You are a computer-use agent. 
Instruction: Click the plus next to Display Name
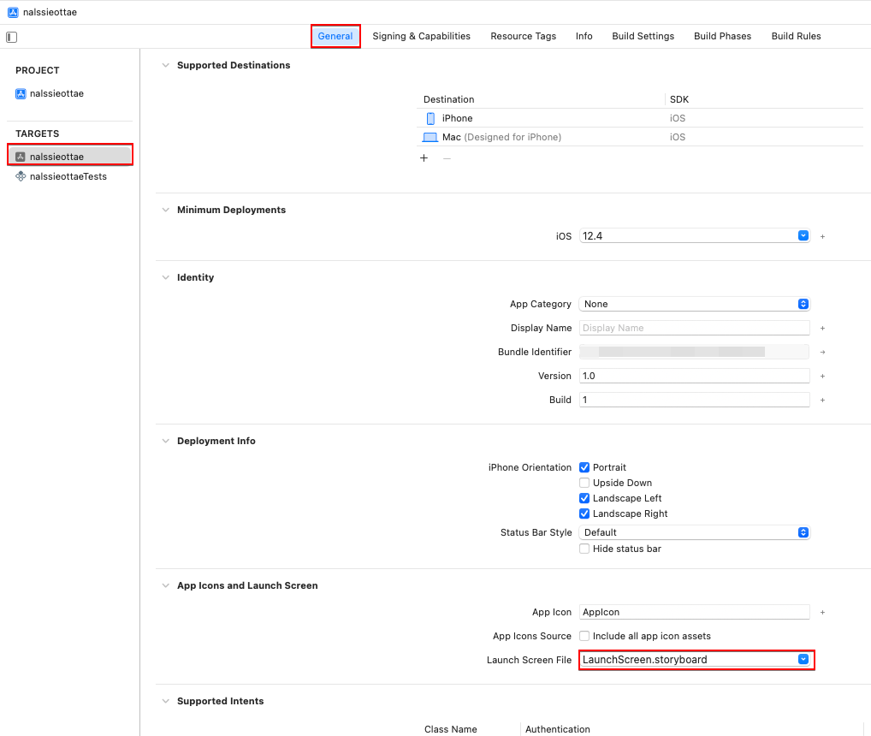click(823, 329)
